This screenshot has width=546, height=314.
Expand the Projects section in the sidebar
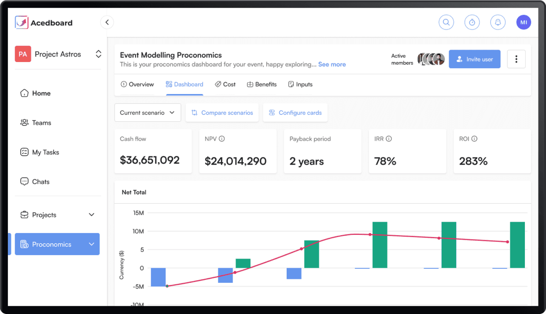pyautogui.click(x=91, y=215)
